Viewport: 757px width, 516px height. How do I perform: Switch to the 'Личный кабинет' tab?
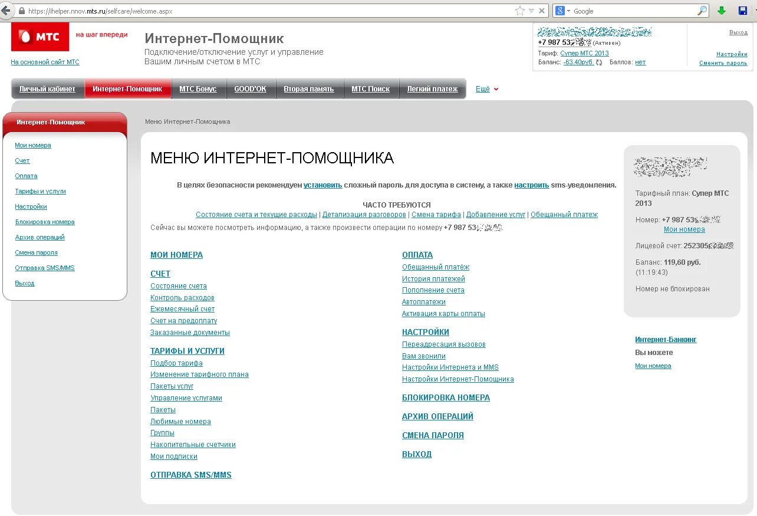pos(47,89)
